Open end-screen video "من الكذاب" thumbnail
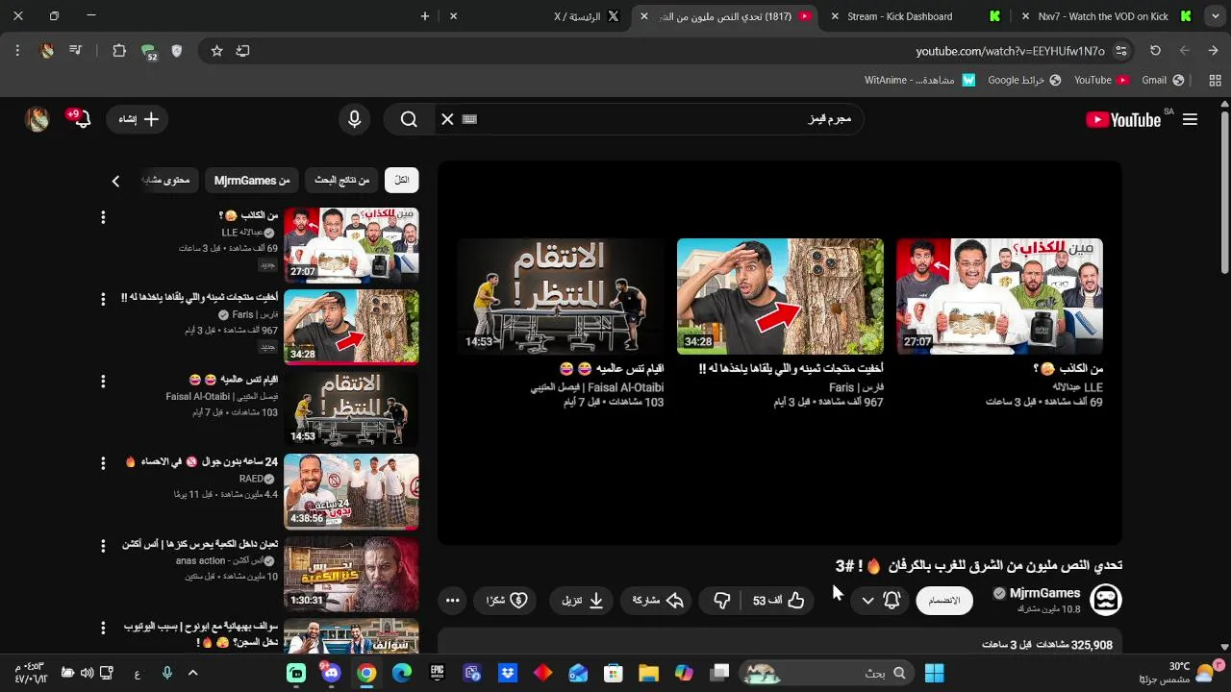This screenshot has height=692, width=1231. coord(999,296)
